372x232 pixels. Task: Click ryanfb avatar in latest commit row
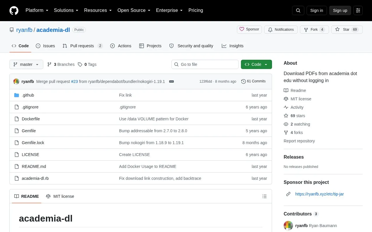16,81
